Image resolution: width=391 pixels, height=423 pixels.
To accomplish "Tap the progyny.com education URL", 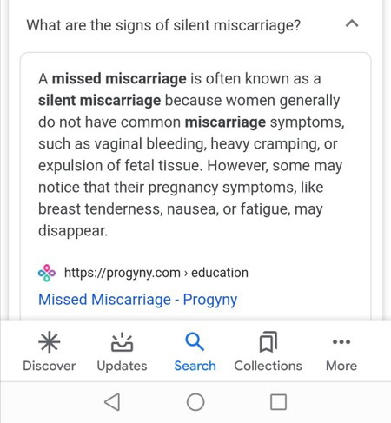I will 156,273.
